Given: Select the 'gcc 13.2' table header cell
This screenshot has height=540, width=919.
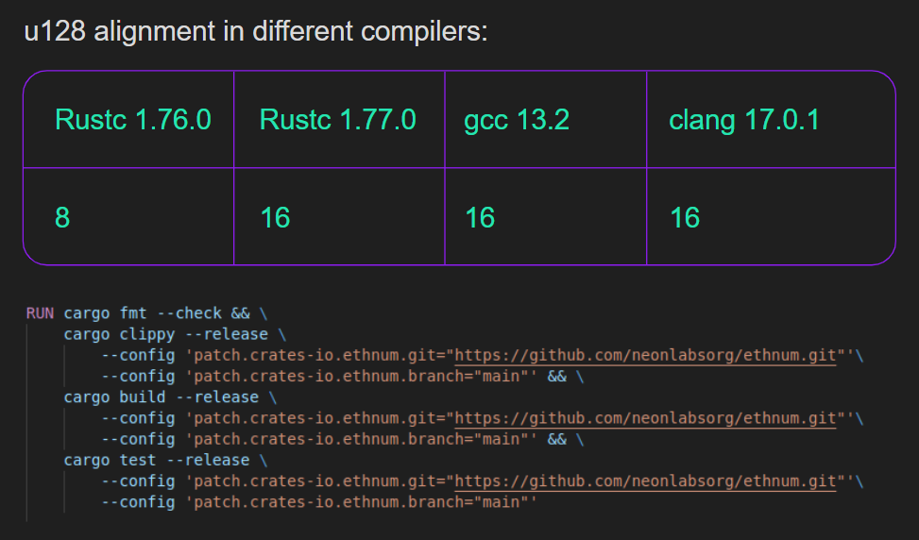Looking at the screenshot, I should click(546, 120).
